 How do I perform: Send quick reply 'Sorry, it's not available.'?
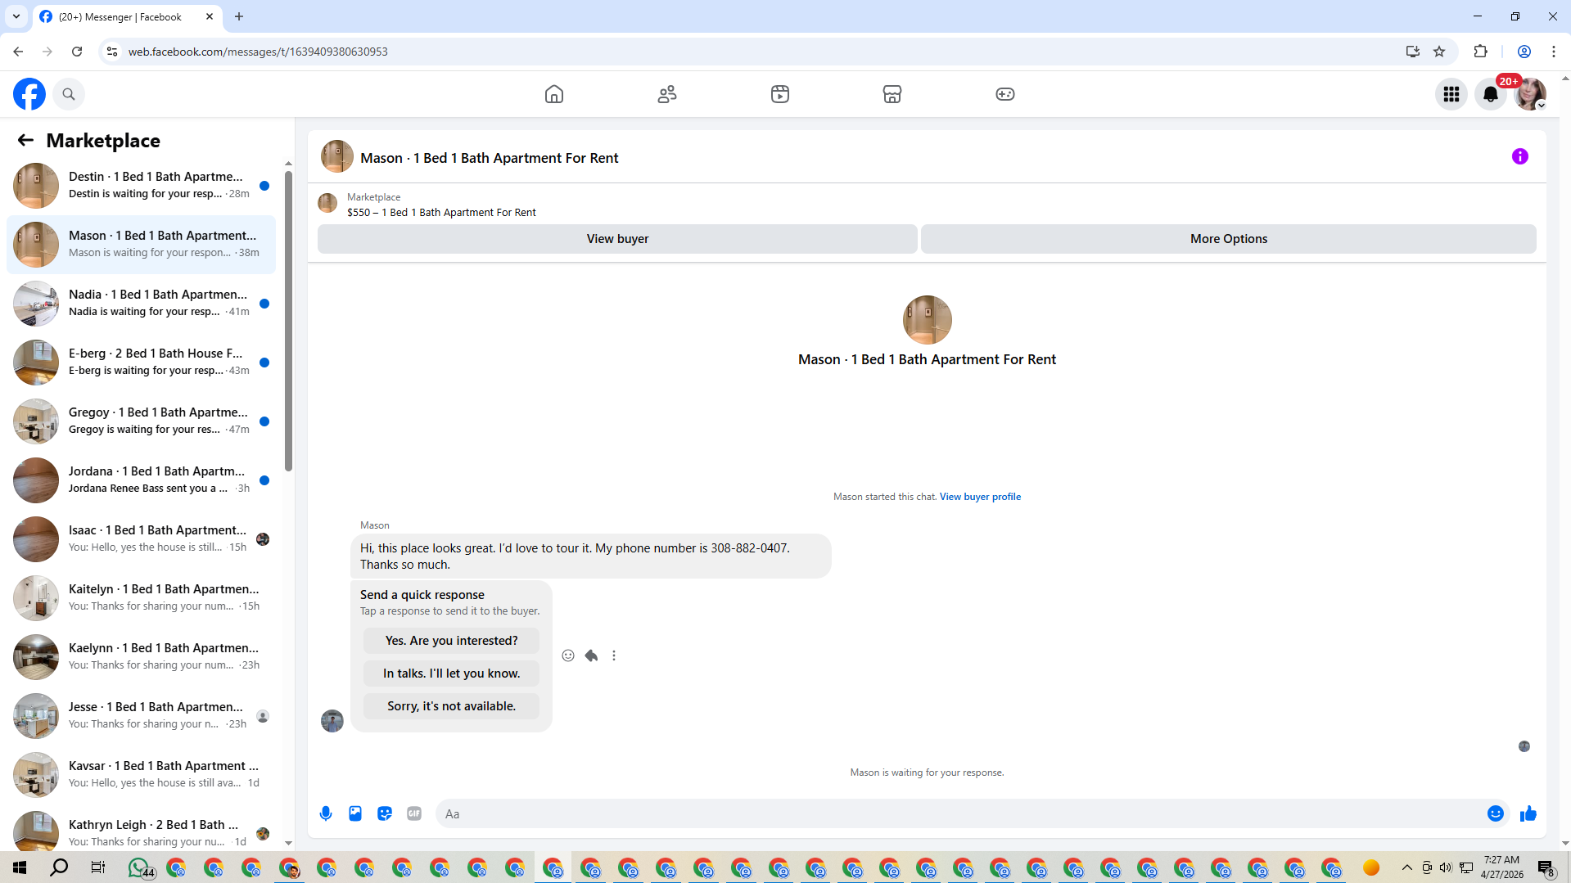452,706
